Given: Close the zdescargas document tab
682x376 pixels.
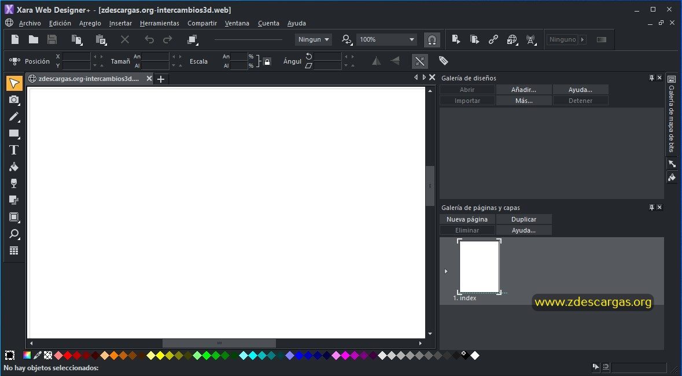Looking at the screenshot, I should (149, 79).
